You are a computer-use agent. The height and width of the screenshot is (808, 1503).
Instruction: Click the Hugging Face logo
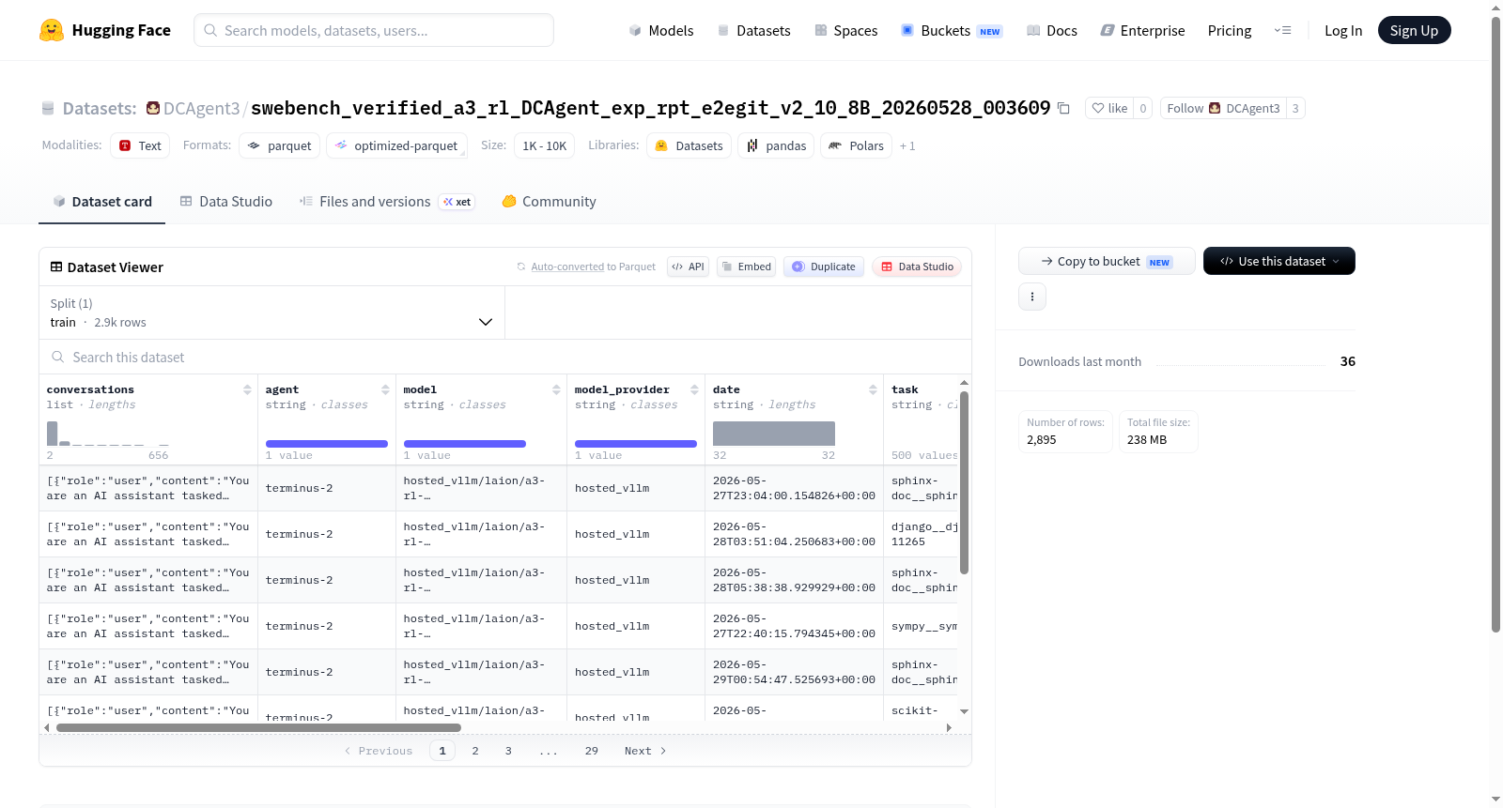[x=104, y=30]
